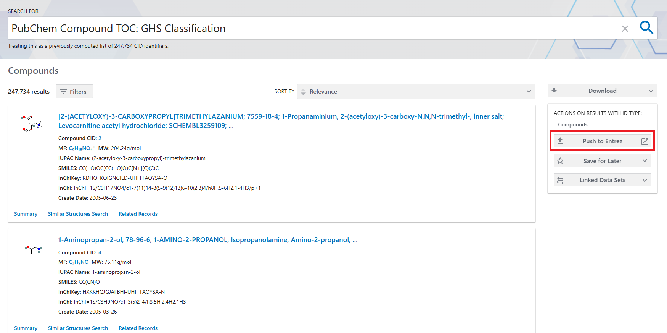
Task: Select InChIKey text HXKKHQJGJAFBHI-UHFFFAOYSA-N
Action: (124, 292)
